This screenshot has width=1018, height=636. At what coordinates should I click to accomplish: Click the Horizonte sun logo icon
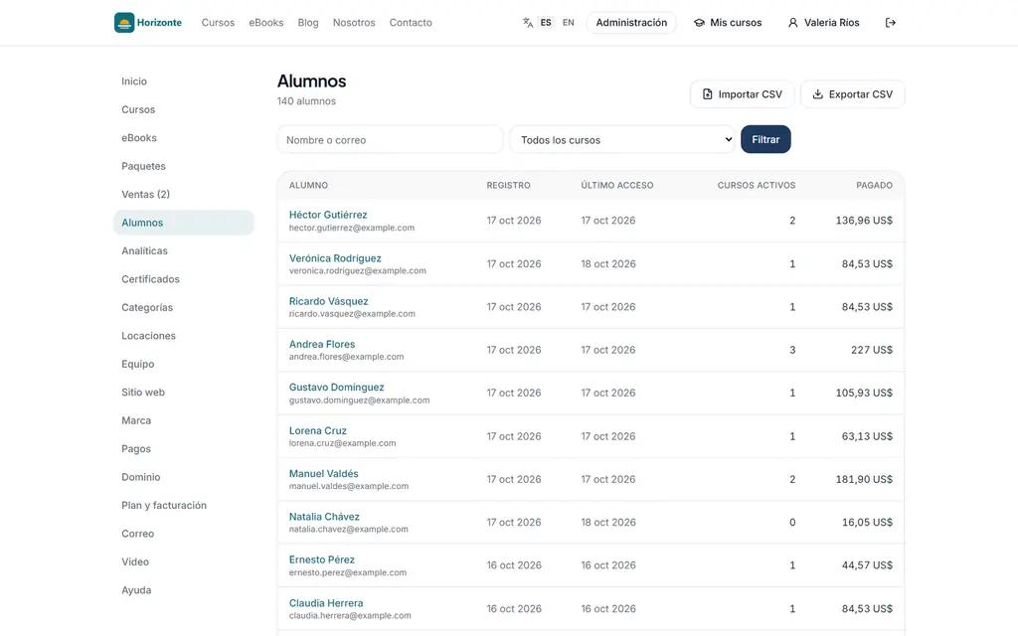(x=124, y=23)
